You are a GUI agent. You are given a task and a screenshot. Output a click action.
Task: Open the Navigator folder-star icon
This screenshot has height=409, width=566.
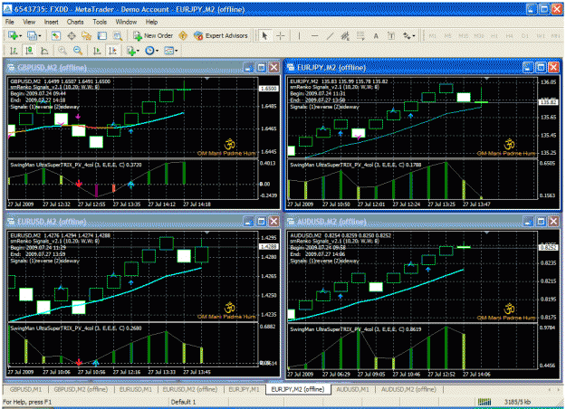(87, 35)
